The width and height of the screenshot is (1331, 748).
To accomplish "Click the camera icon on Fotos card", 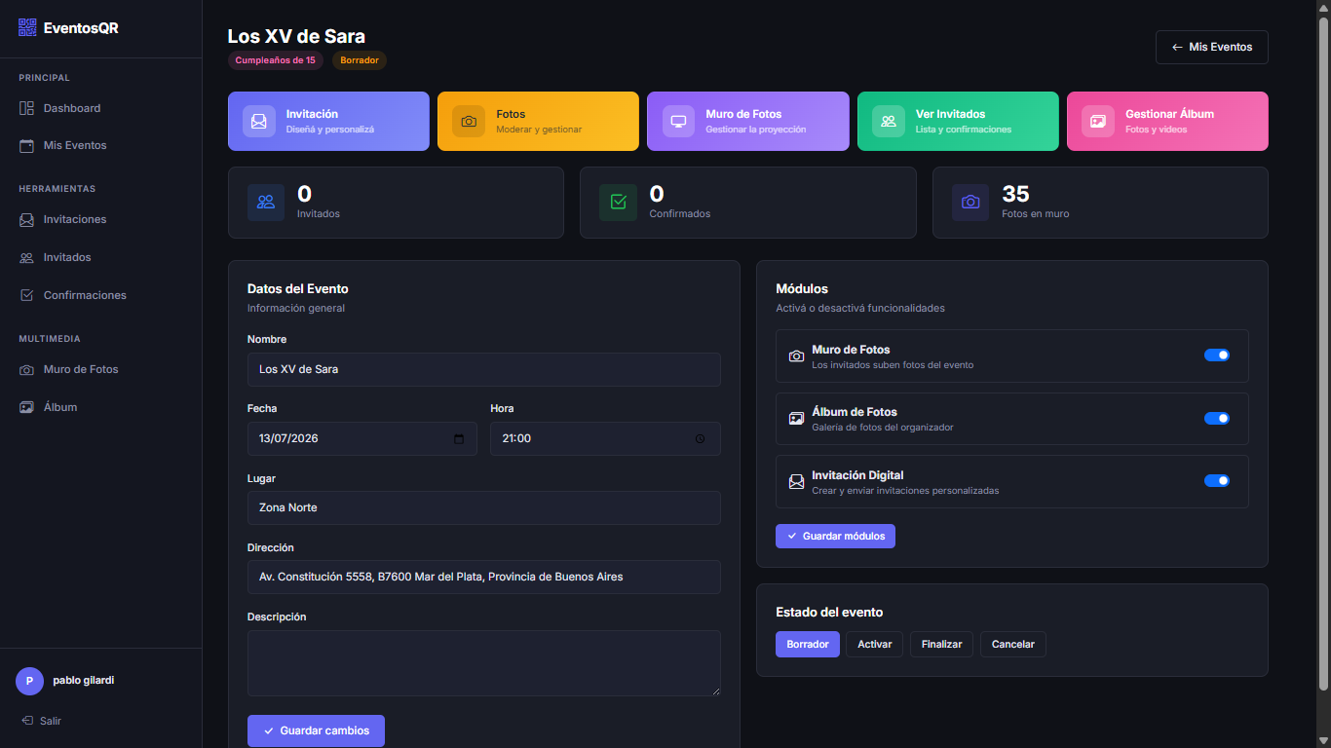I will coord(468,121).
